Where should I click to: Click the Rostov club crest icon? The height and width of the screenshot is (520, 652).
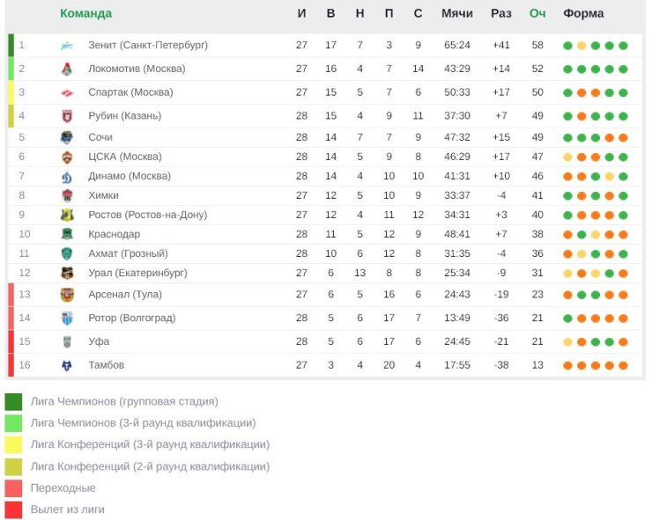67,215
